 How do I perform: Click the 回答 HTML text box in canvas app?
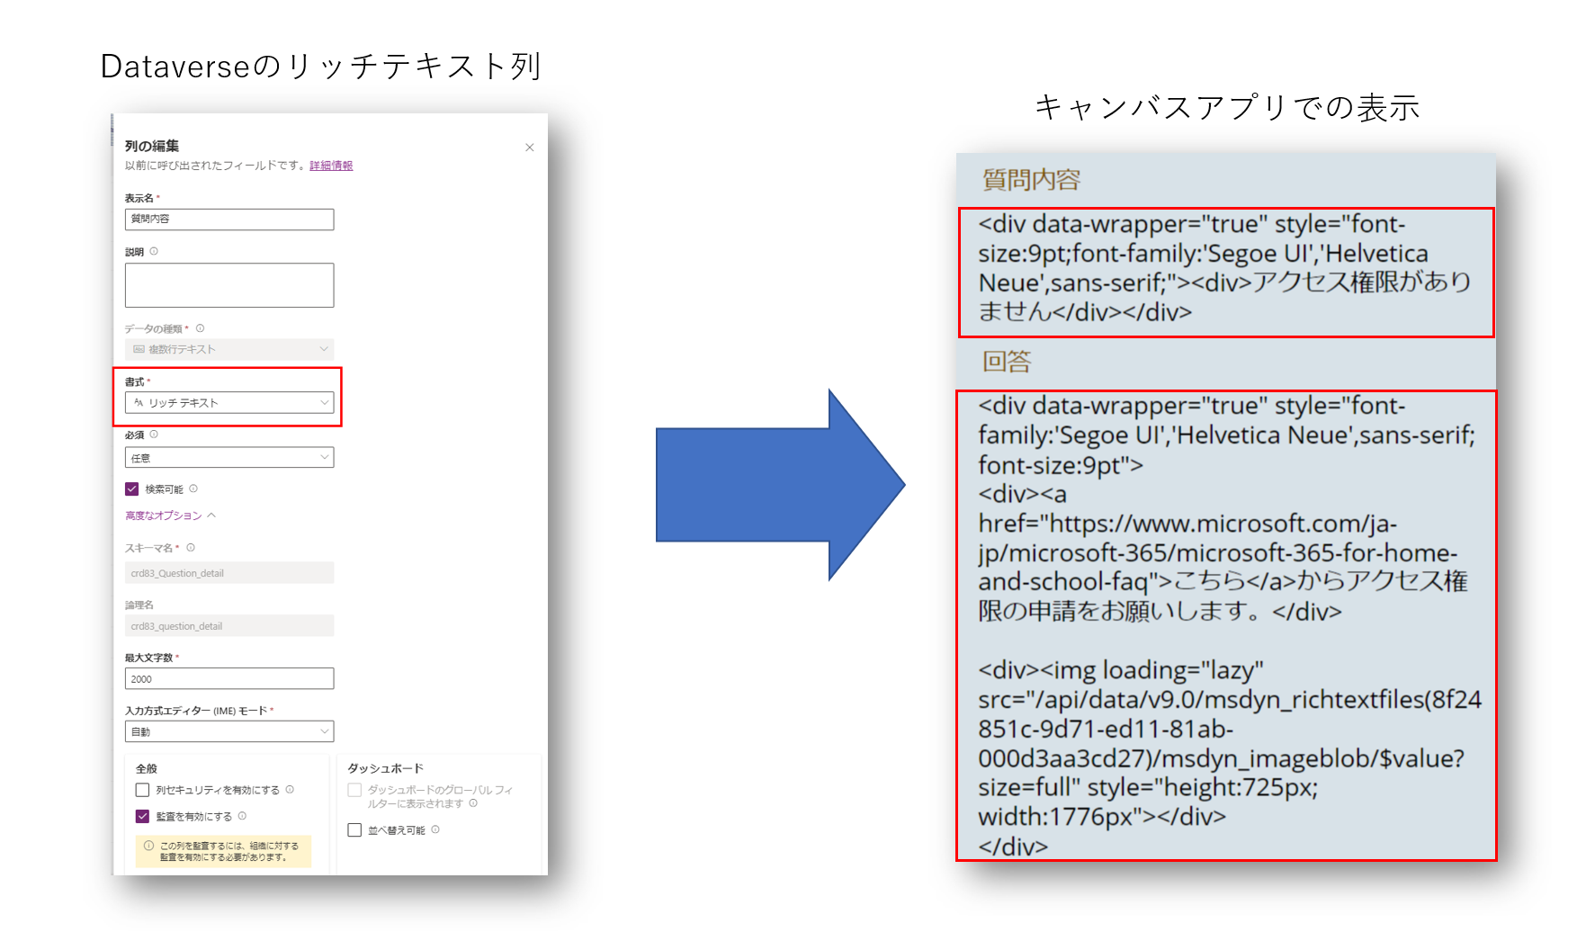click(1226, 625)
